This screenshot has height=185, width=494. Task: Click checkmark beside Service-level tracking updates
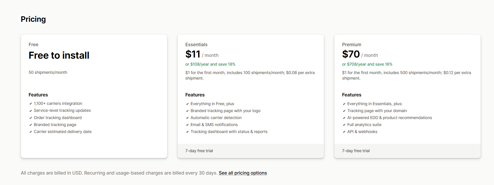[30, 111]
